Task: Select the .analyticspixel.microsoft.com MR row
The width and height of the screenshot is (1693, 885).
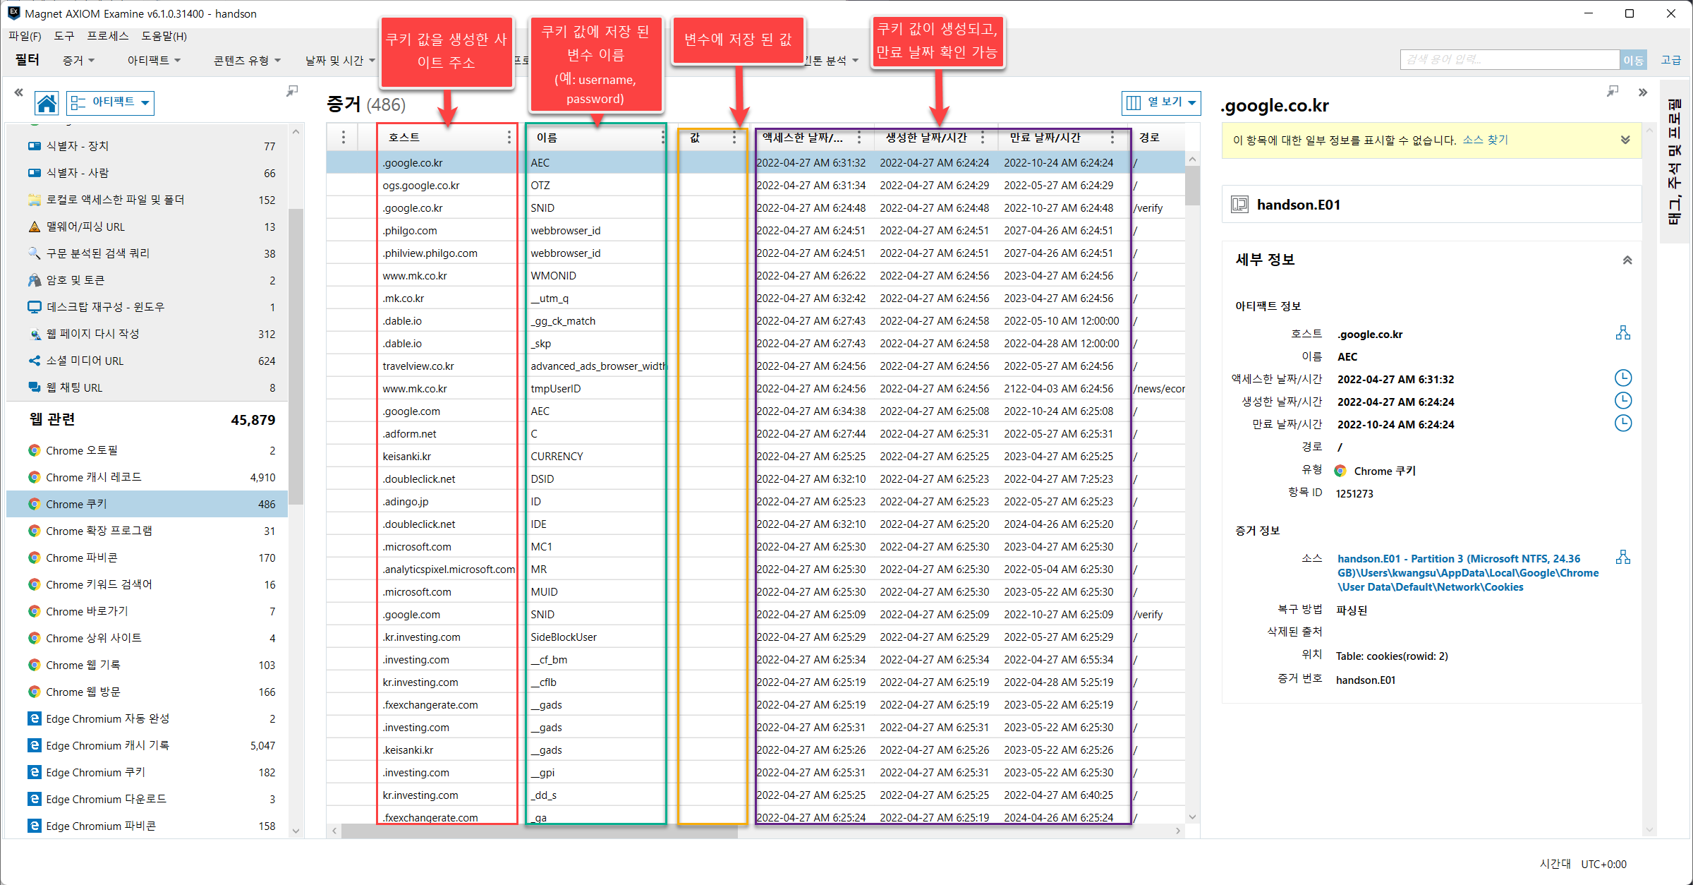Action: (x=755, y=569)
